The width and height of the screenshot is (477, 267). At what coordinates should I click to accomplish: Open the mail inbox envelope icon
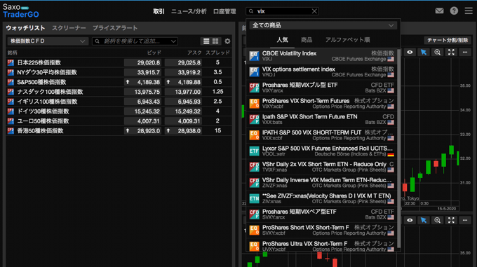point(439,11)
